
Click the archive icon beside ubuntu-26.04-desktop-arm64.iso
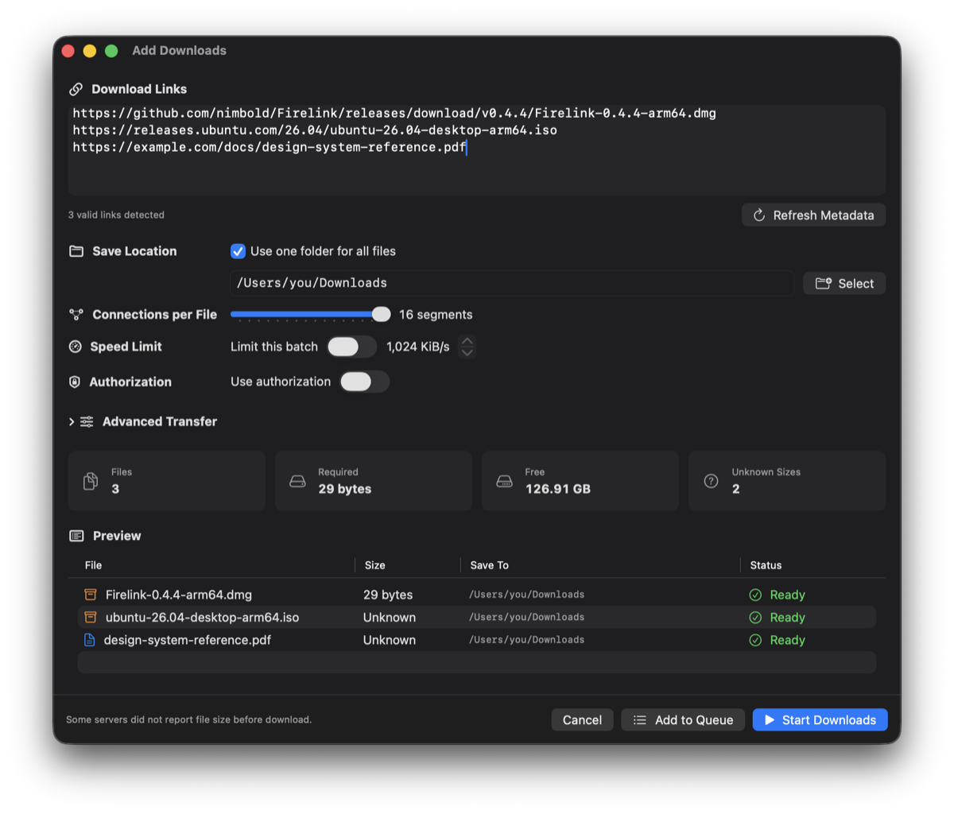coord(91,617)
